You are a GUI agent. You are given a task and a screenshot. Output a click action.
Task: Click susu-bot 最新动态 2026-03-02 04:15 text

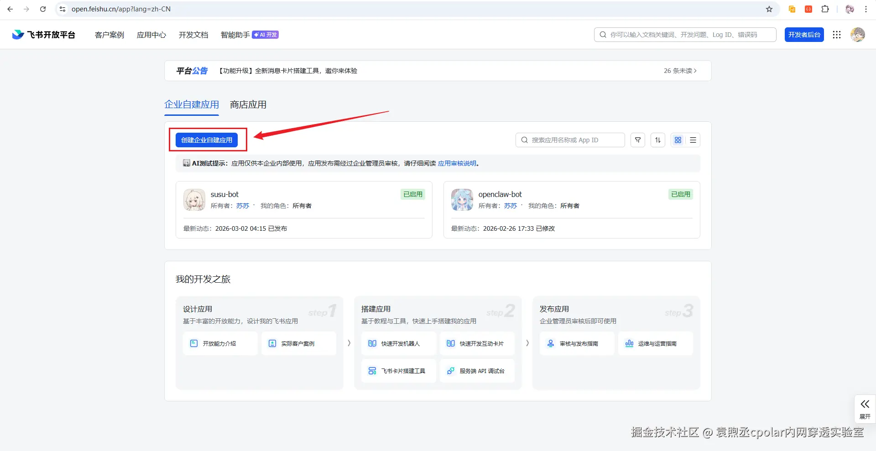(x=235, y=228)
